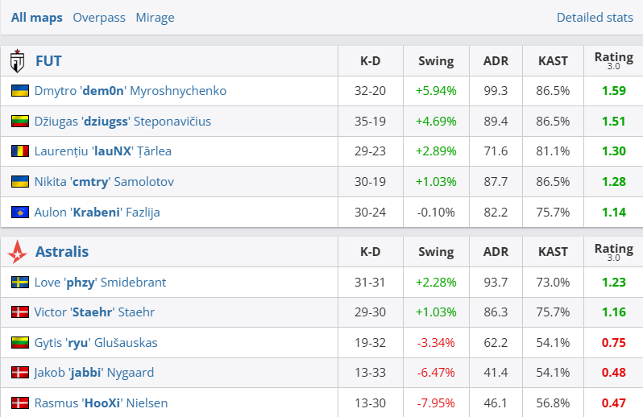Switch to the Overpass map tab

point(99,18)
